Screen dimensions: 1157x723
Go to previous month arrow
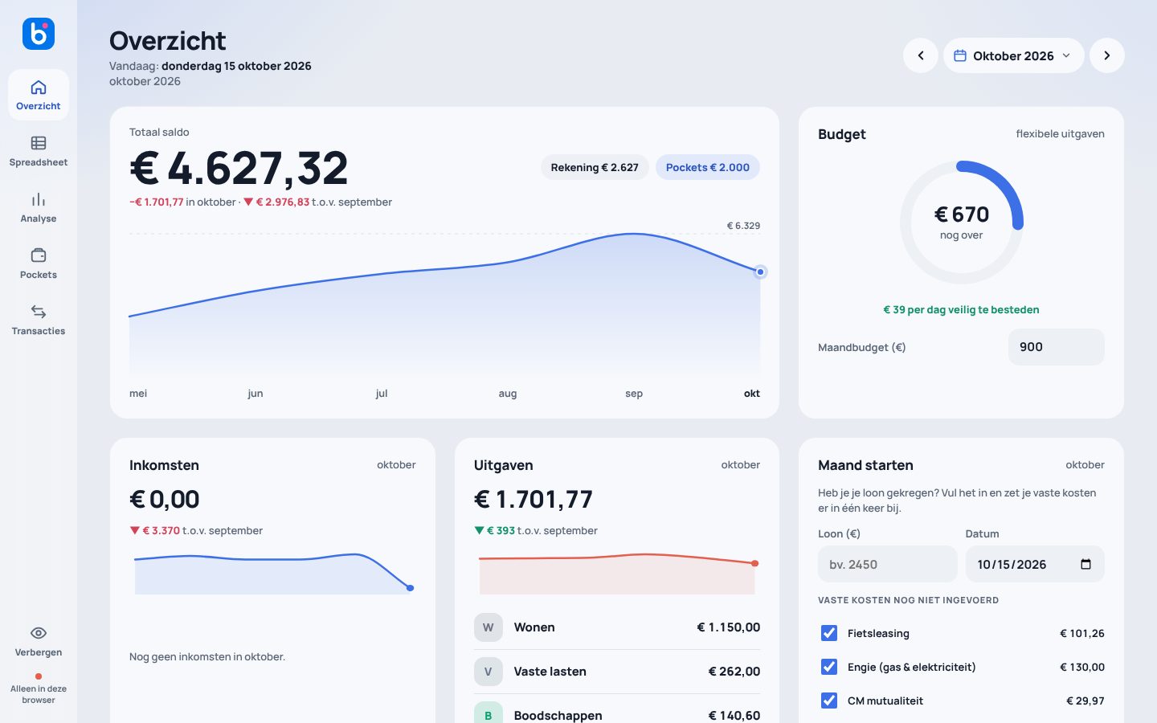tap(921, 55)
